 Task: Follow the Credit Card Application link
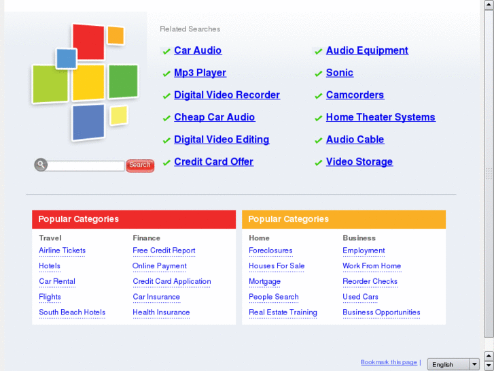(172, 282)
